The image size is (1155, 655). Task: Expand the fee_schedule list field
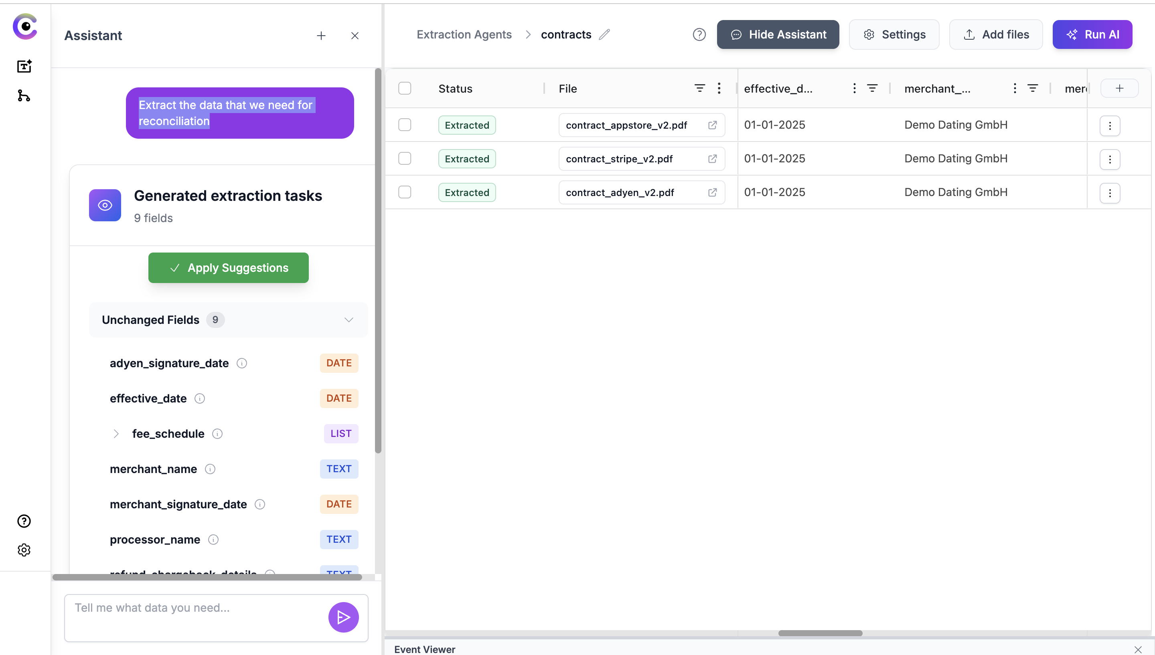click(x=116, y=434)
